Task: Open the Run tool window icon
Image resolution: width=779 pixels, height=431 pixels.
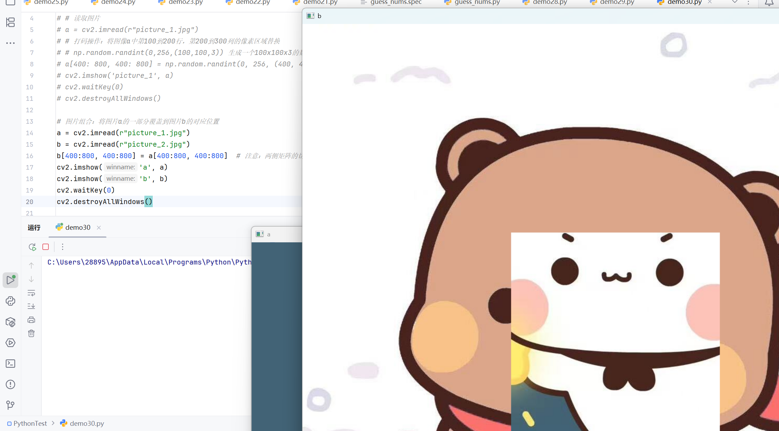Action: pyautogui.click(x=10, y=280)
